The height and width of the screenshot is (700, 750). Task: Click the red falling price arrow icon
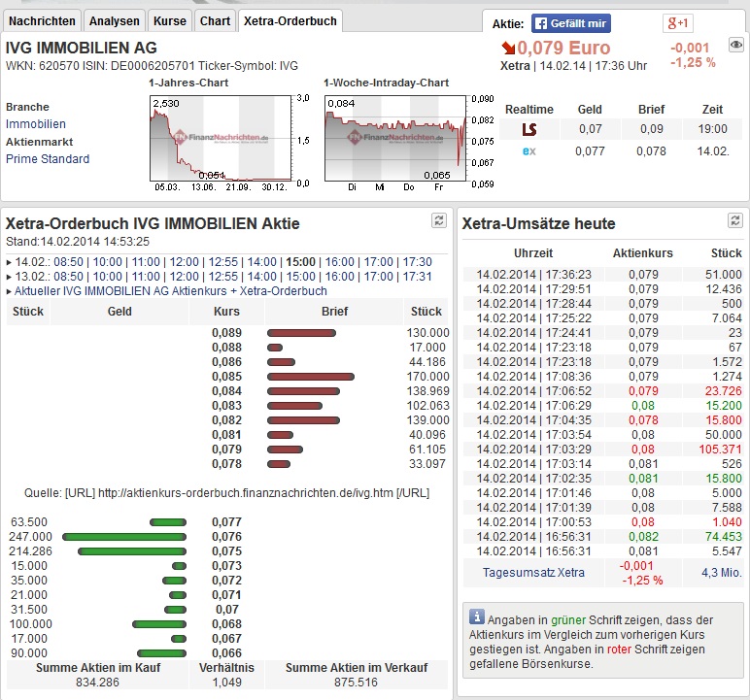pos(508,48)
